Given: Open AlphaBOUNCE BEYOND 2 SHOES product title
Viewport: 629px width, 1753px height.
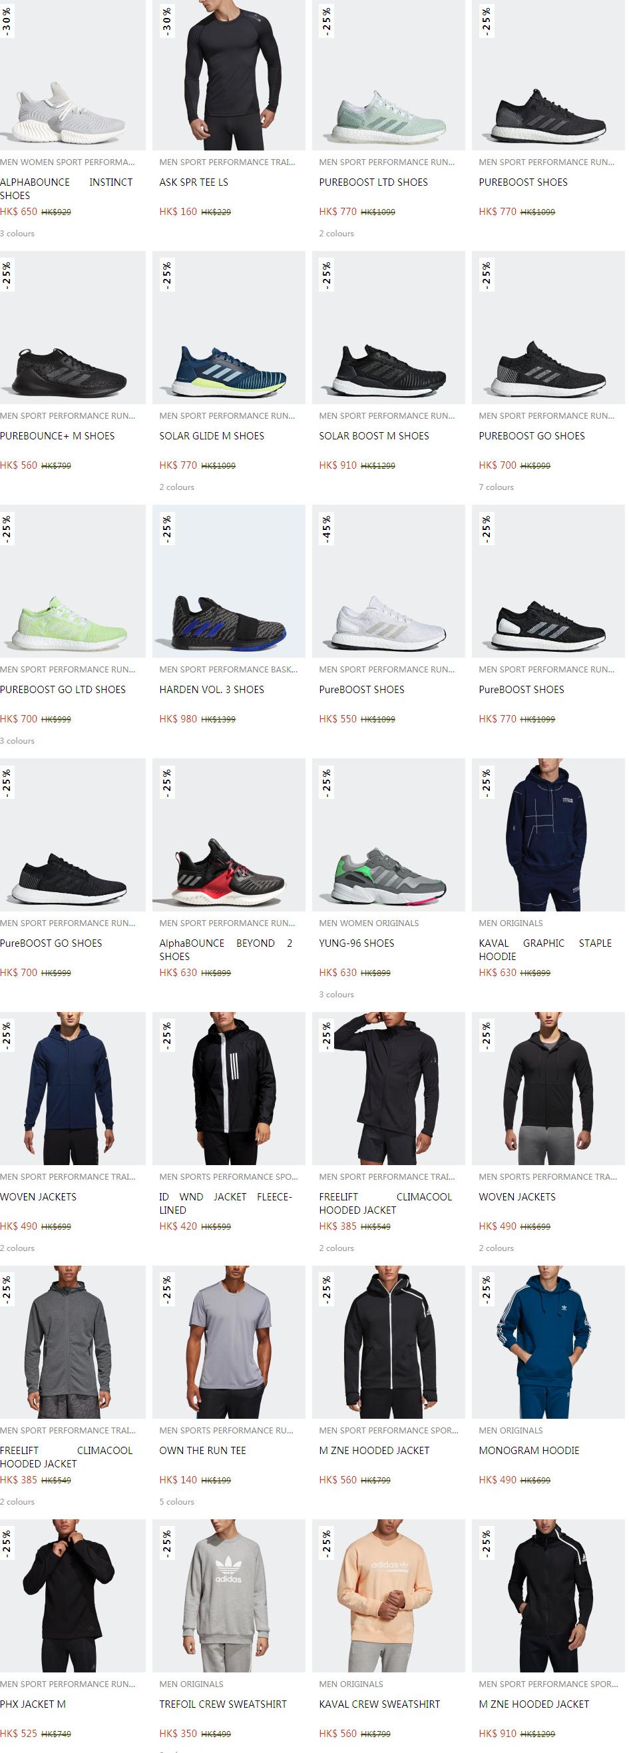Looking at the screenshot, I should coord(226,949).
